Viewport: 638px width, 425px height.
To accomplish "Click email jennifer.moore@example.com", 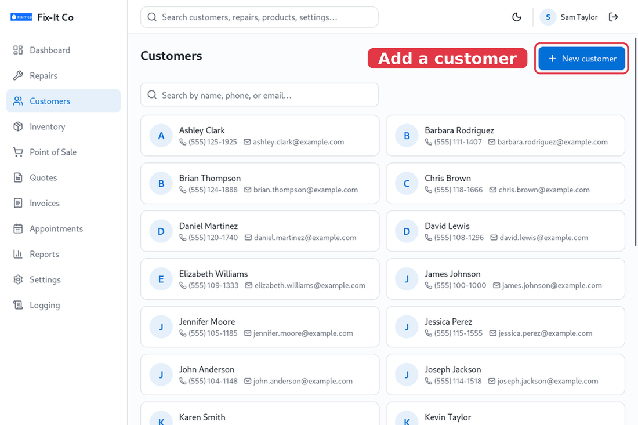I will tap(303, 333).
